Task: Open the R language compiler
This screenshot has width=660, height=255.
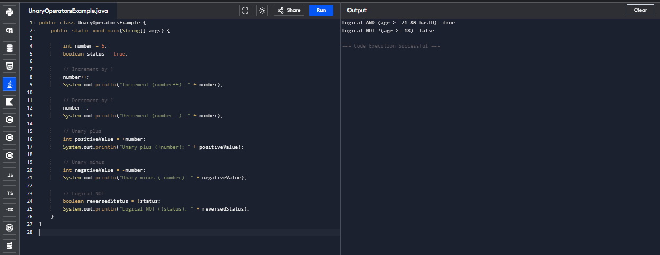Action: pos(10,31)
